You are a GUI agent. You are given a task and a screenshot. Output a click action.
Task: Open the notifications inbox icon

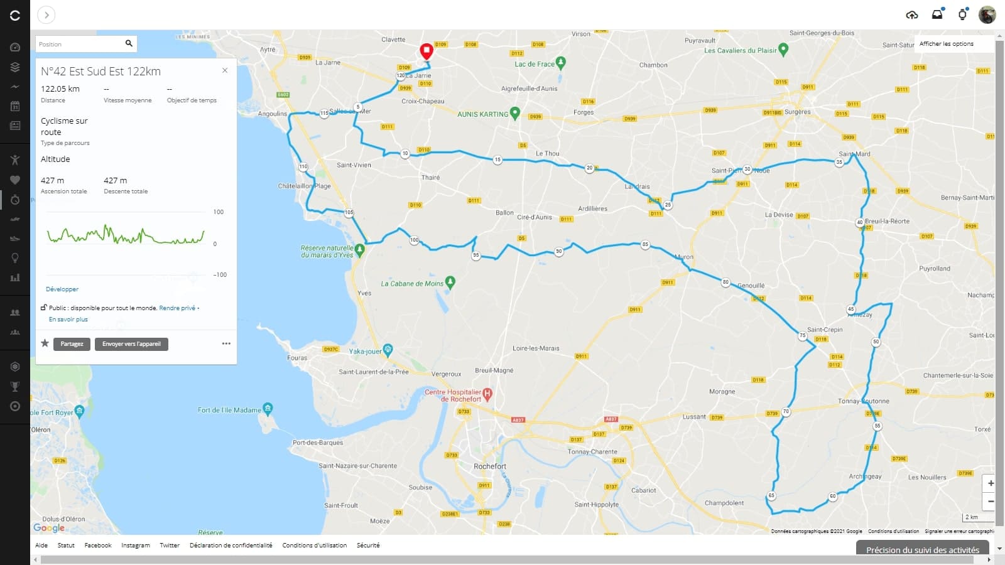click(x=937, y=14)
